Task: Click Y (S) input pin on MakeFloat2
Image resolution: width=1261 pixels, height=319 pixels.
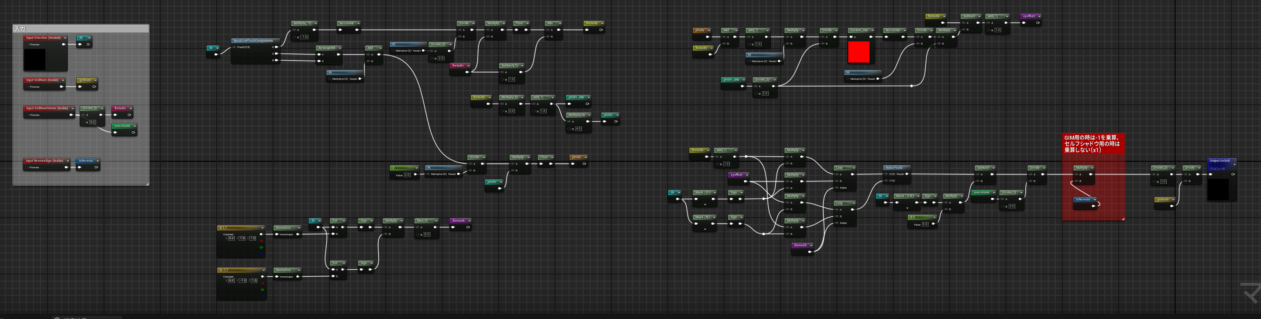Action: click(x=887, y=181)
